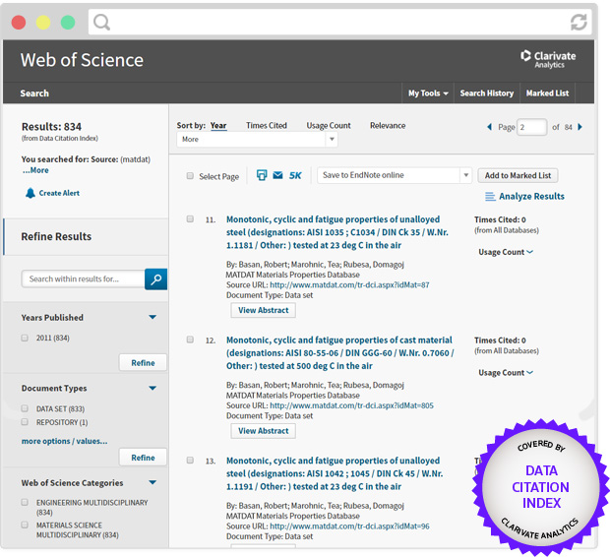Check the box for result 12
The height and width of the screenshot is (557, 610).
click(190, 340)
